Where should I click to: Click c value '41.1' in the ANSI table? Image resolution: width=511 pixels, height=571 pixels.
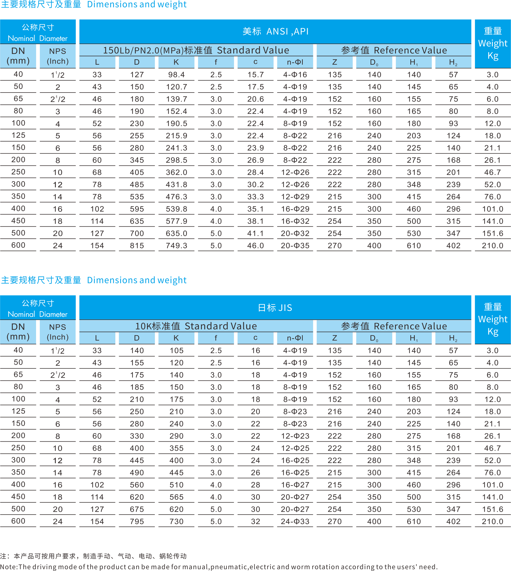point(255,234)
